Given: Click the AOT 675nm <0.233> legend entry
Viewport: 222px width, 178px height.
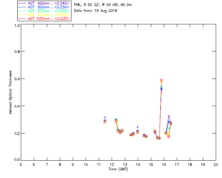Looking at the screenshot, I should [x=44, y=11].
